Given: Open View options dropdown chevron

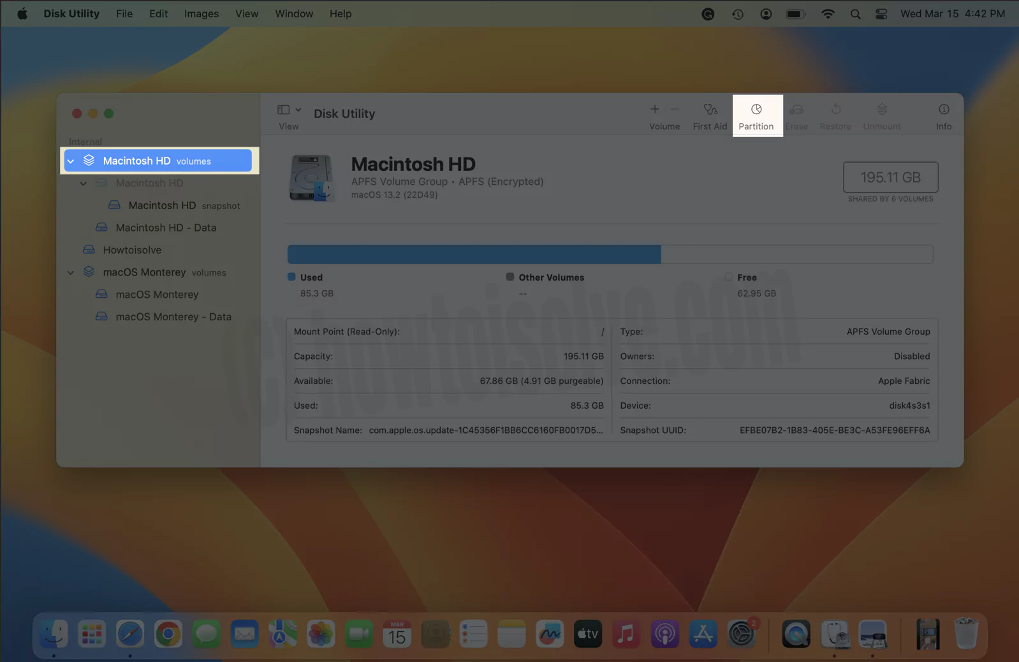Looking at the screenshot, I should pyautogui.click(x=298, y=110).
